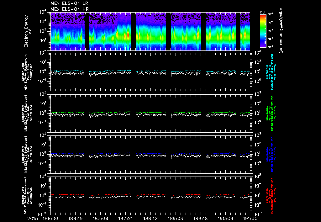Click the "ergs/(cm**2-sr-sec-eV)" unit label
The image size is (321, 222).
pyautogui.click(x=281, y=31)
